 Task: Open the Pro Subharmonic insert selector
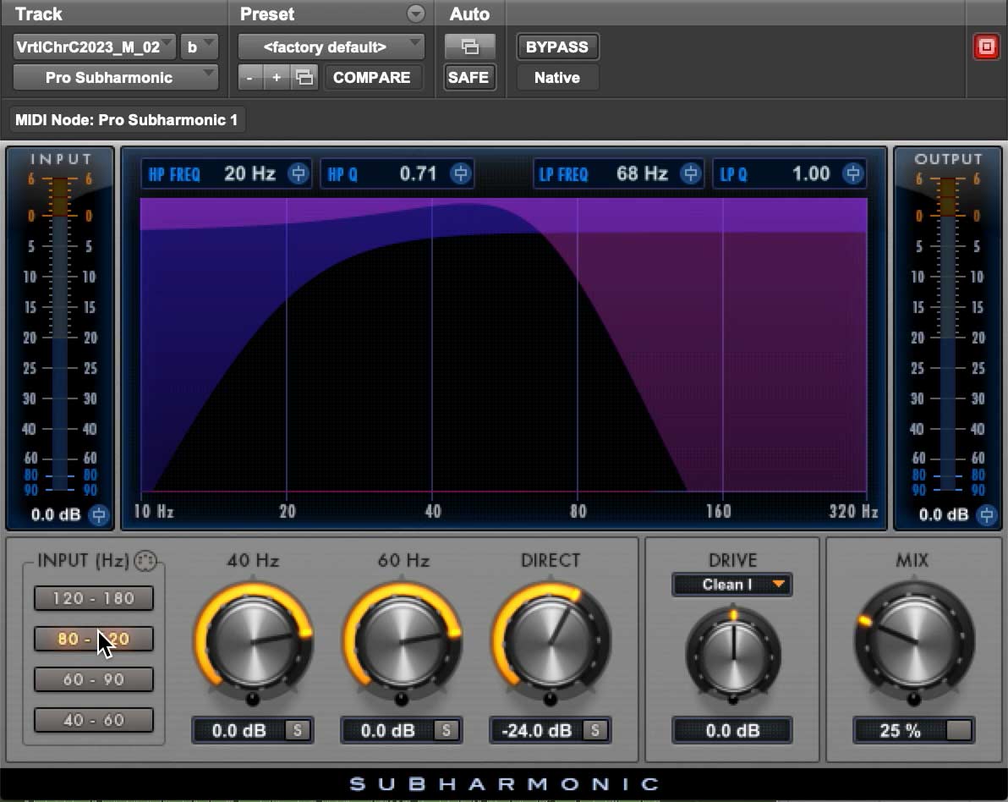[114, 77]
